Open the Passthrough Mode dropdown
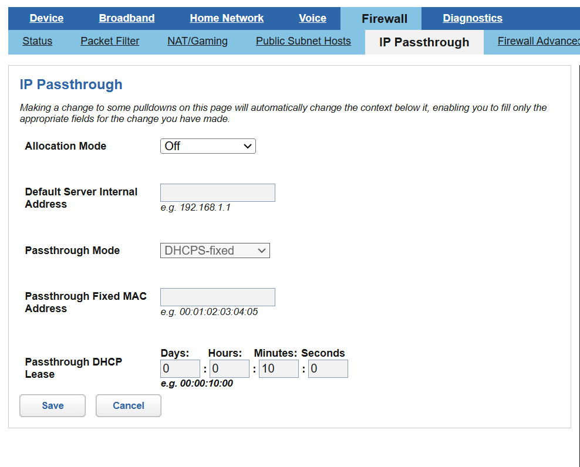The width and height of the screenshot is (580, 467). pyautogui.click(x=215, y=251)
